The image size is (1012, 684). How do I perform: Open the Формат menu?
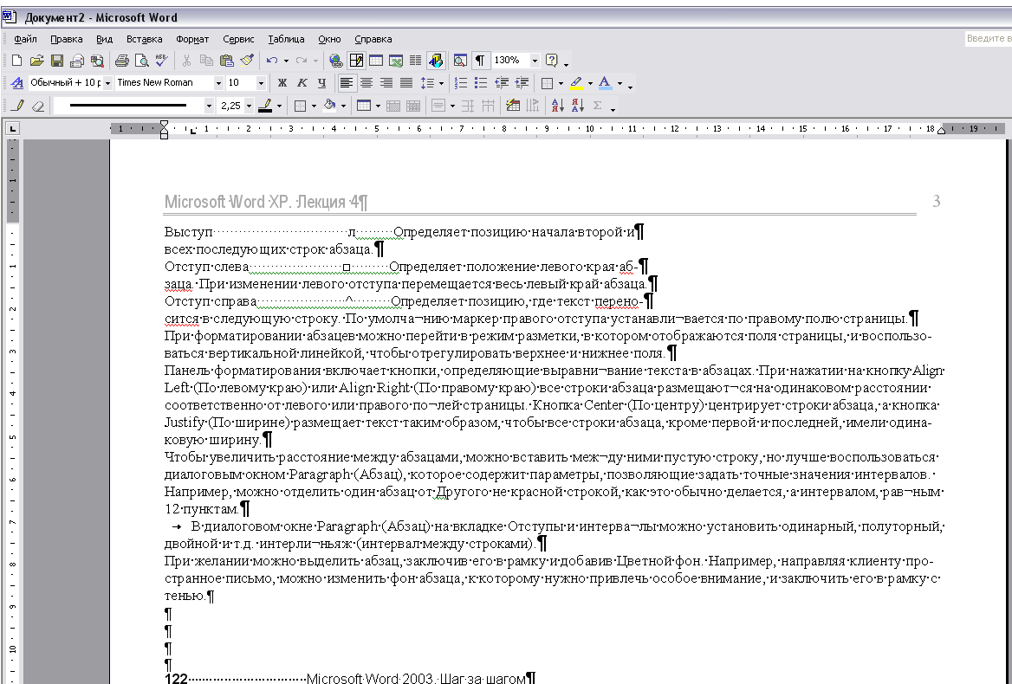[x=192, y=39]
